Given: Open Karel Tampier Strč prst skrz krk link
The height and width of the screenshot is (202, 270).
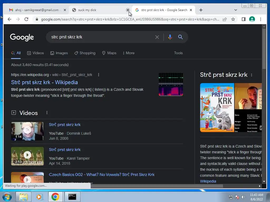Looking at the screenshot, I should pyautogui.click(x=65, y=150).
